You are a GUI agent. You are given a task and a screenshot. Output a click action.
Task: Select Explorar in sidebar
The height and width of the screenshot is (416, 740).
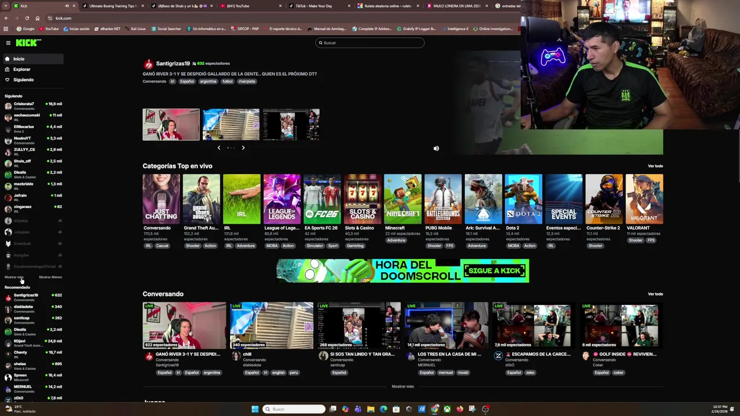(33, 69)
